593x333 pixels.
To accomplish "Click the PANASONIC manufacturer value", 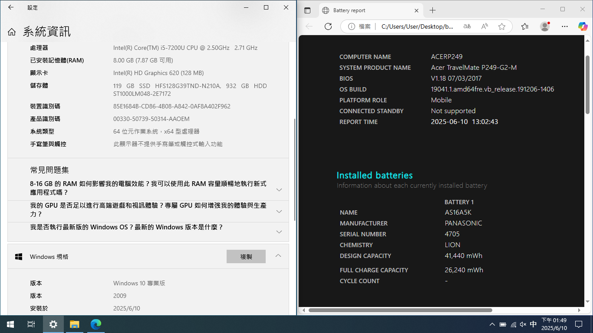I will [x=463, y=223].
